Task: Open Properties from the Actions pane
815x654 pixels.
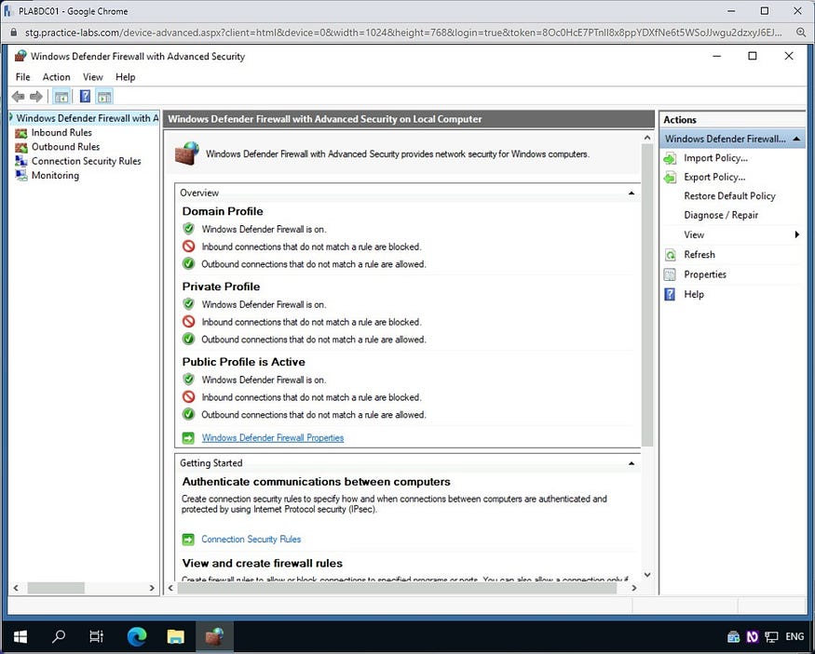Action: pos(705,274)
